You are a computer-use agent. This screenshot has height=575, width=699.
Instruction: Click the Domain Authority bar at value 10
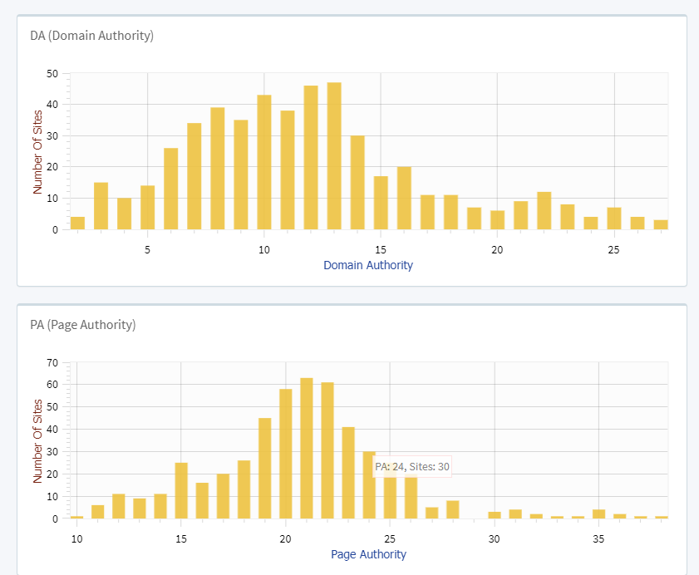tap(264, 162)
